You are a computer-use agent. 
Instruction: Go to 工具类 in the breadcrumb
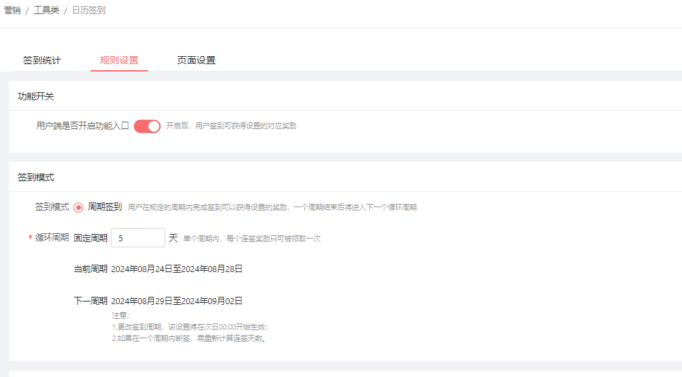[x=46, y=10]
